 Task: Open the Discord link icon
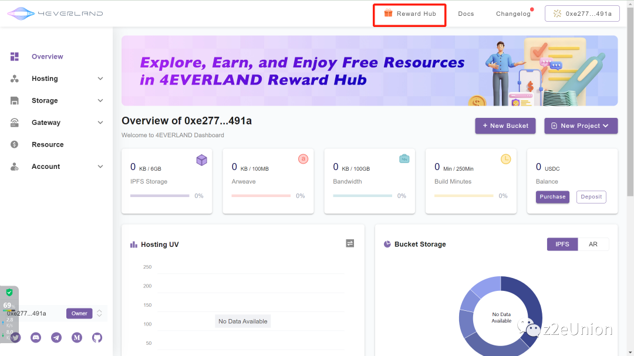(36, 337)
